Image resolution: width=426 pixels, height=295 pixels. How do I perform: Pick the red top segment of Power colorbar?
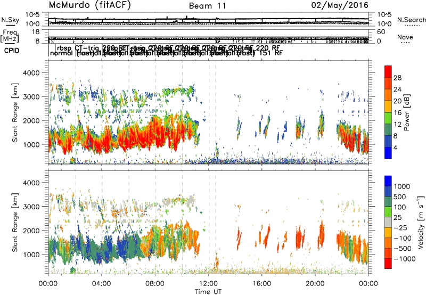(x=388, y=71)
